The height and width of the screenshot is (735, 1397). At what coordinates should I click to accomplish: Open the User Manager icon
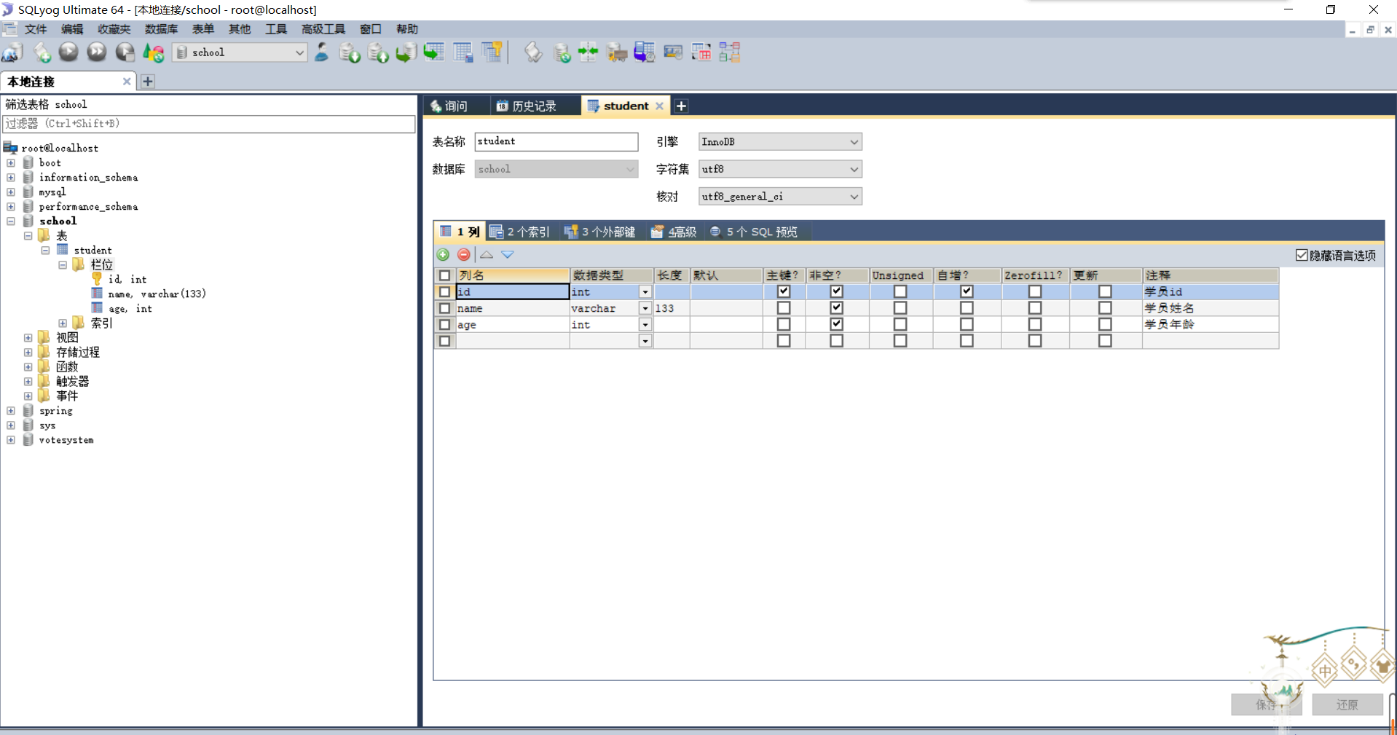pos(321,52)
